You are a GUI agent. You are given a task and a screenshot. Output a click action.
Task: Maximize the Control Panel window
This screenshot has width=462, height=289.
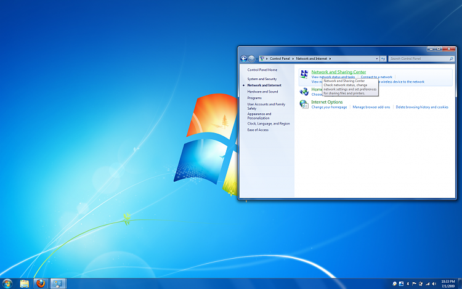click(x=439, y=49)
